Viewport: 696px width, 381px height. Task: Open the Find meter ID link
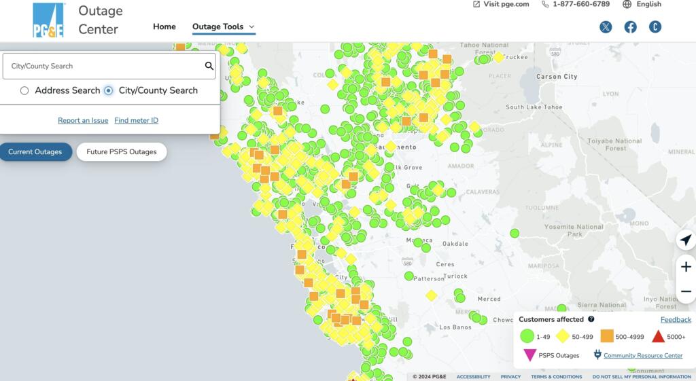(x=136, y=120)
